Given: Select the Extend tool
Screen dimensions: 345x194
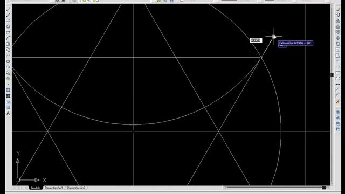Looking at the screenshot, I should (338, 67).
